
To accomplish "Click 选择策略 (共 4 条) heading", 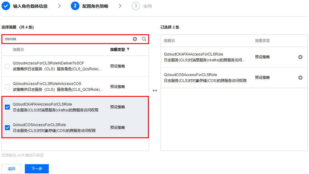I will click(x=17, y=27).
